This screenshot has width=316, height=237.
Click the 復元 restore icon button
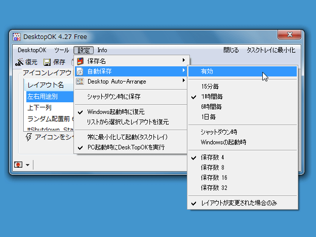(x=19, y=62)
